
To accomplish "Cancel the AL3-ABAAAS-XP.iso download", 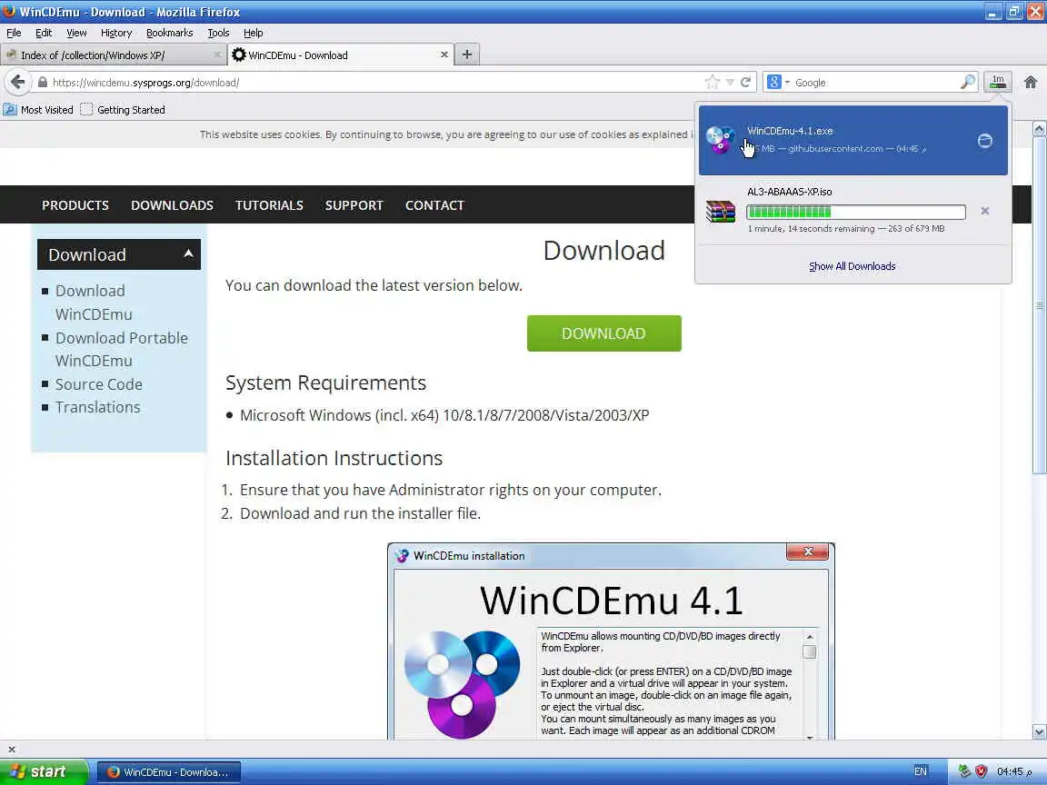I will tap(985, 211).
